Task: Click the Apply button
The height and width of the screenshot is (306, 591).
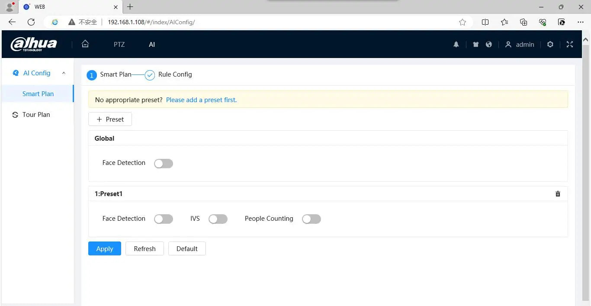Action: pyautogui.click(x=105, y=249)
